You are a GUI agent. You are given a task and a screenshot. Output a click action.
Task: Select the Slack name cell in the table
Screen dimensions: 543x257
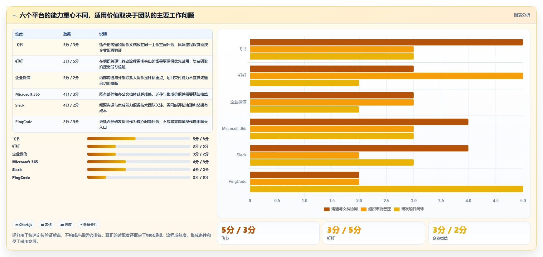[20, 105]
